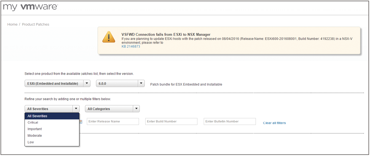370x156 pixels.
Task: Click Clear all filters link
Action: (274, 123)
